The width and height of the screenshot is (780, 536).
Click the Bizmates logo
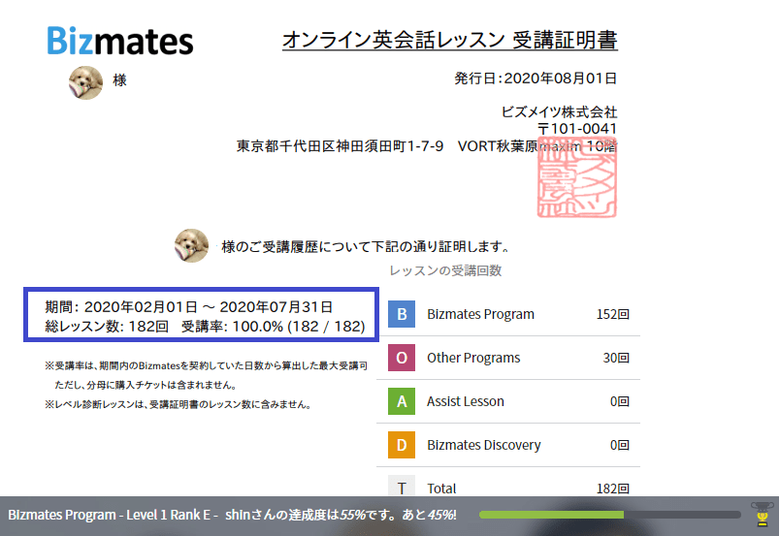tap(120, 41)
